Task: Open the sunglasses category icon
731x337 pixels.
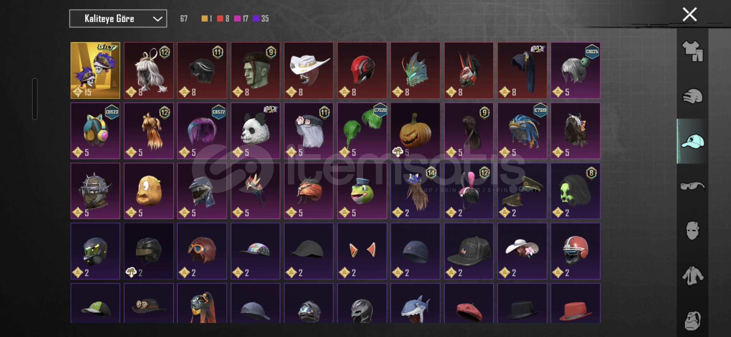Action: (692, 186)
